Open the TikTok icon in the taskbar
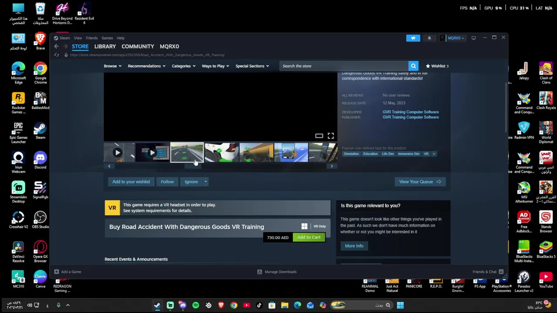This screenshot has width=557, height=313. 259,305
